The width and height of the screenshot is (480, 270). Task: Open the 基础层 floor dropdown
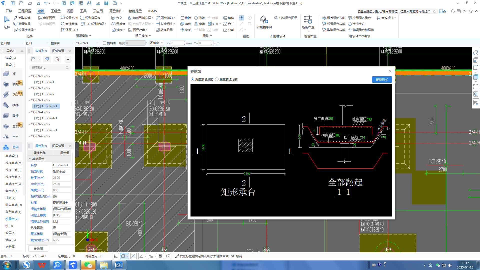[x=12, y=43]
